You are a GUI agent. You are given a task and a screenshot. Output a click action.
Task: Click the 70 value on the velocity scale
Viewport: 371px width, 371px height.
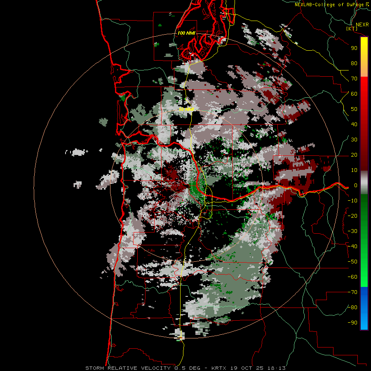point(354,79)
